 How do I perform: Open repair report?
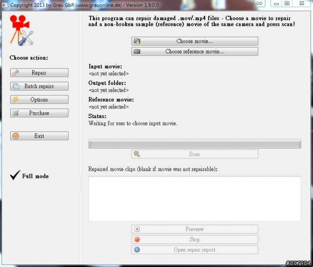point(195,250)
